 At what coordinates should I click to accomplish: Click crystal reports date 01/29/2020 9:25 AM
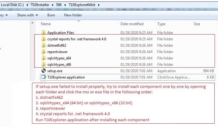[136, 39]
